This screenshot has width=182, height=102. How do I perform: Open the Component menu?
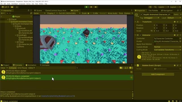click(x=22, y=4)
